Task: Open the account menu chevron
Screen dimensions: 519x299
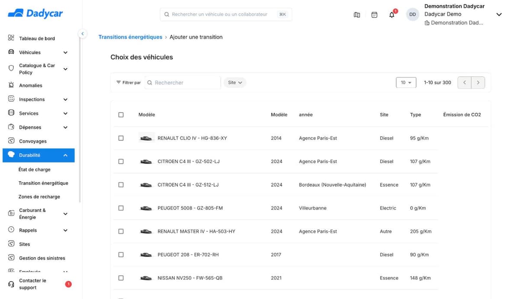Action: [x=499, y=14]
